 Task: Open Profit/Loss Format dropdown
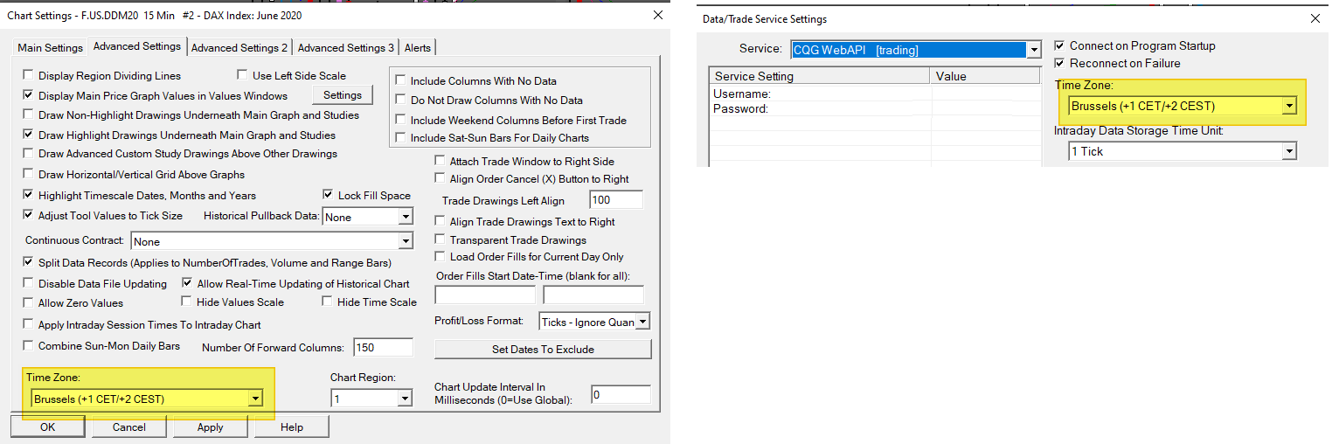[642, 323]
